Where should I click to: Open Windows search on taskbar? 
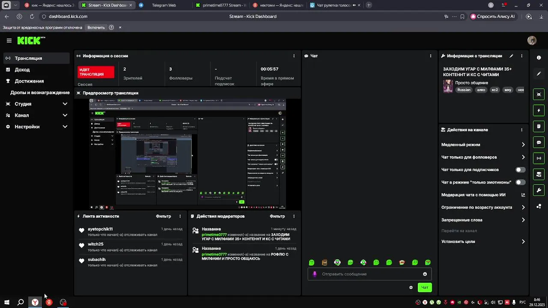21,302
